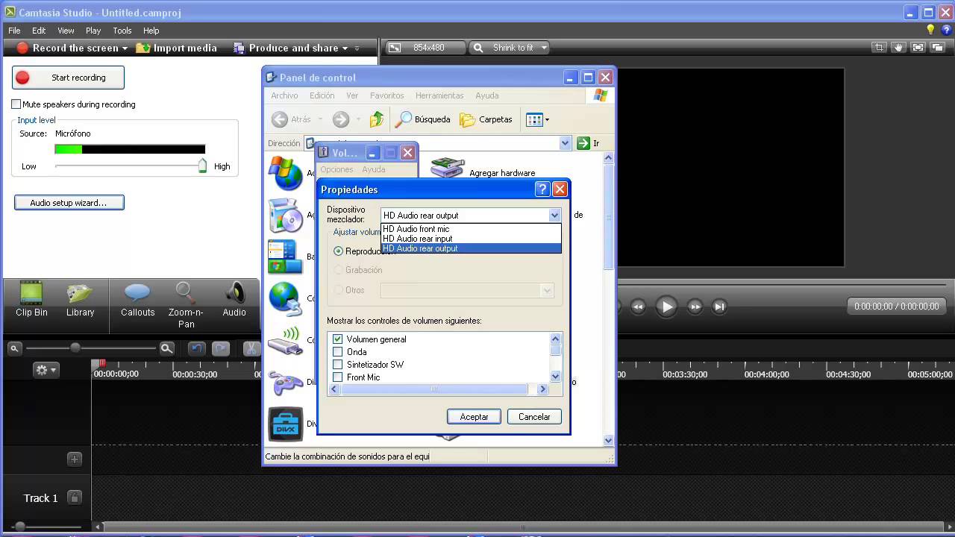
Task: Select the Reproducción radio button
Action: point(338,251)
